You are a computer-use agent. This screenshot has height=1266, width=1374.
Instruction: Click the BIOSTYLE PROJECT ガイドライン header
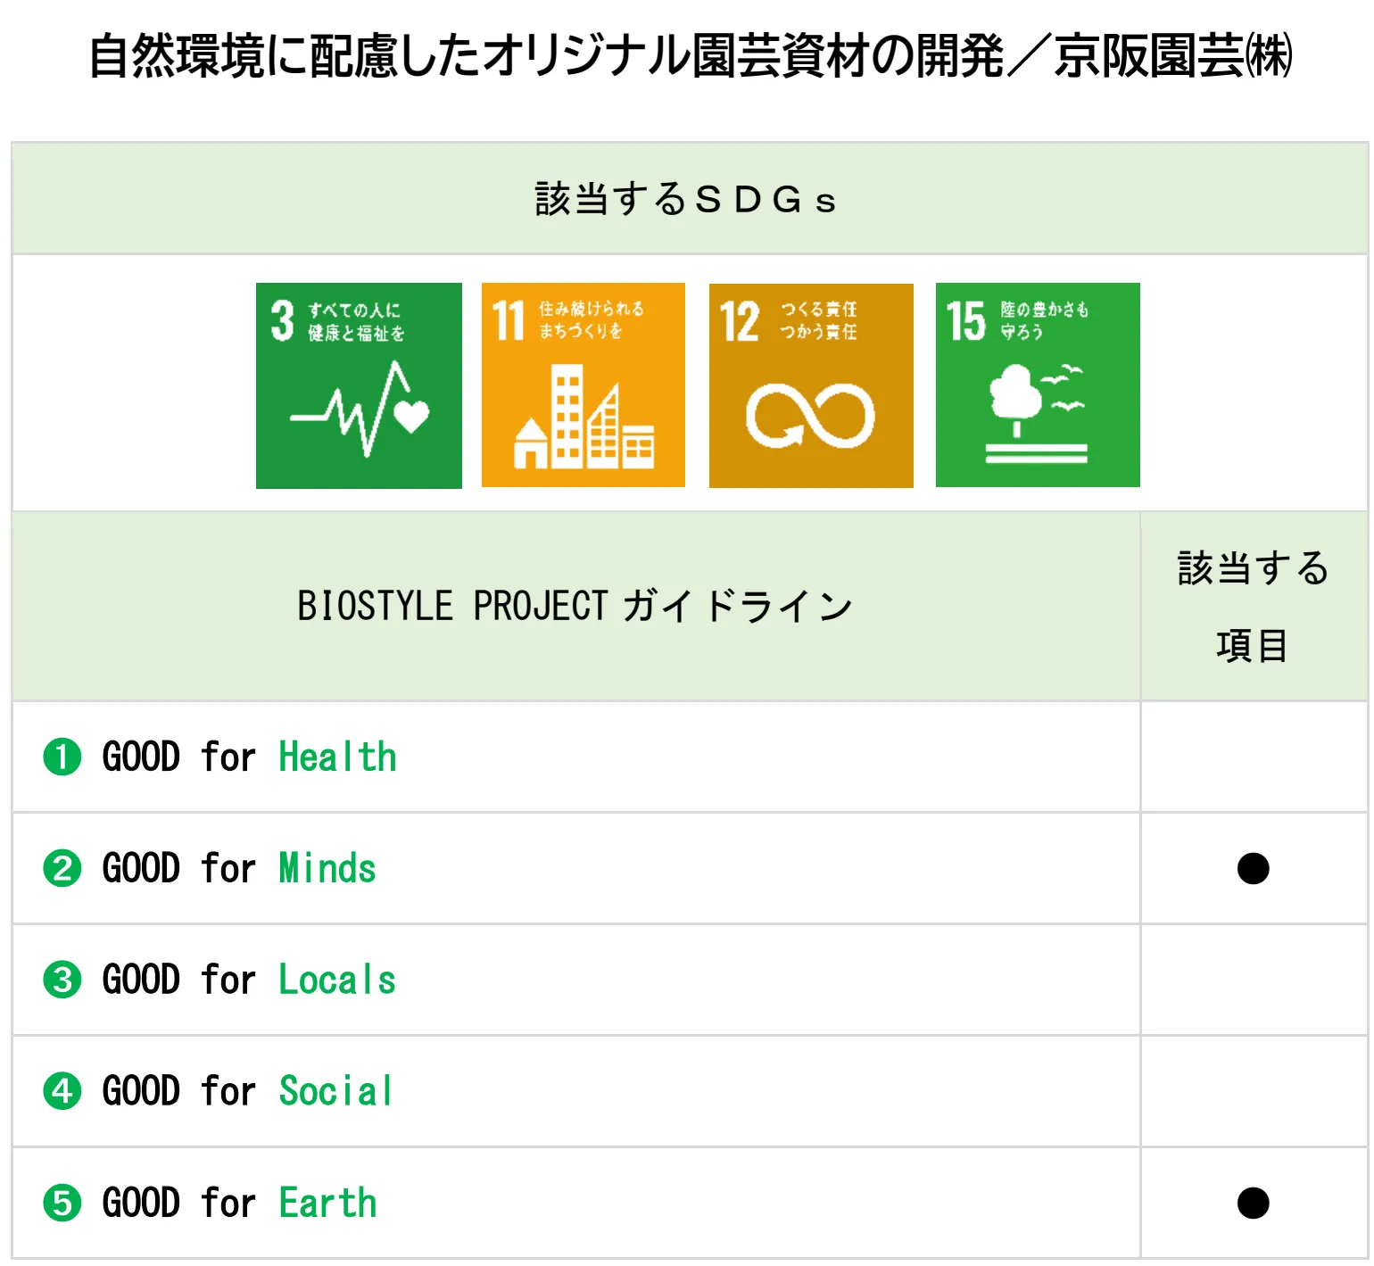point(575,607)
